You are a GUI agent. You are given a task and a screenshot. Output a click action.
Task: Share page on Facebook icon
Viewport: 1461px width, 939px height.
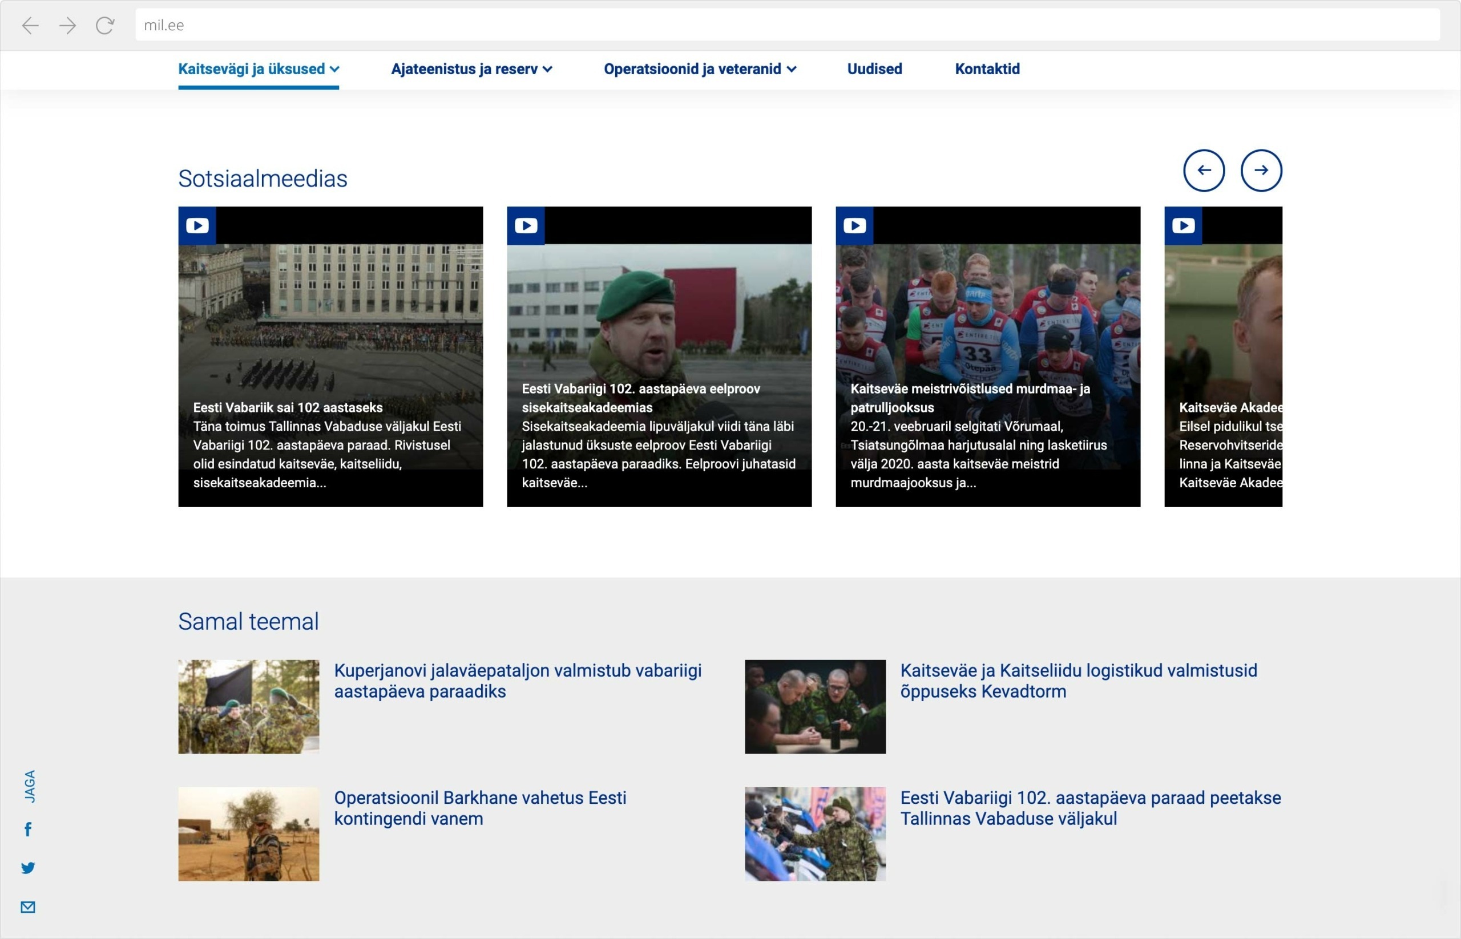(28, 829)
